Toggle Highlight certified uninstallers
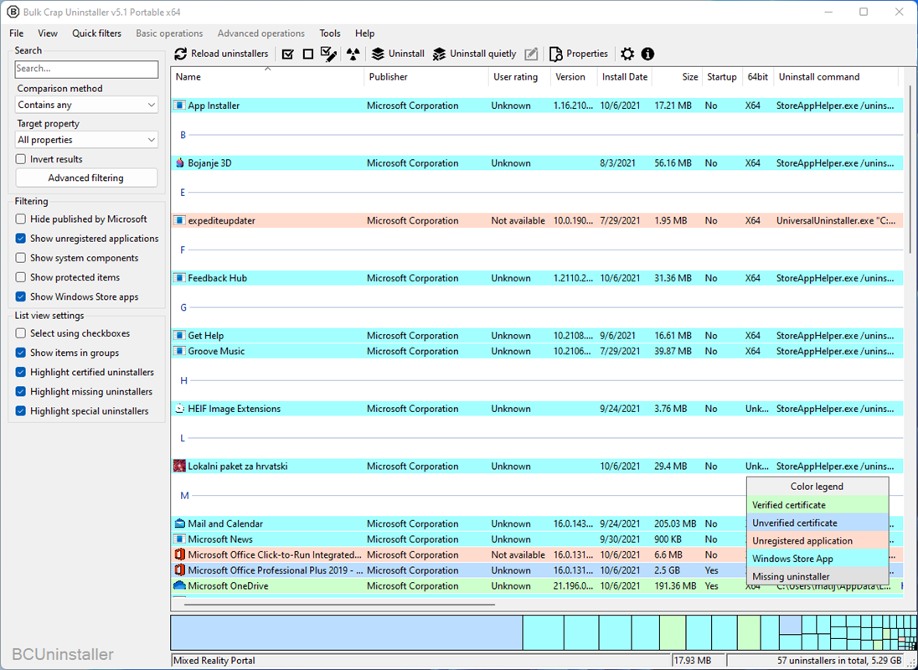918x670 pixels. pyautogui.click(x=20, y=372)
